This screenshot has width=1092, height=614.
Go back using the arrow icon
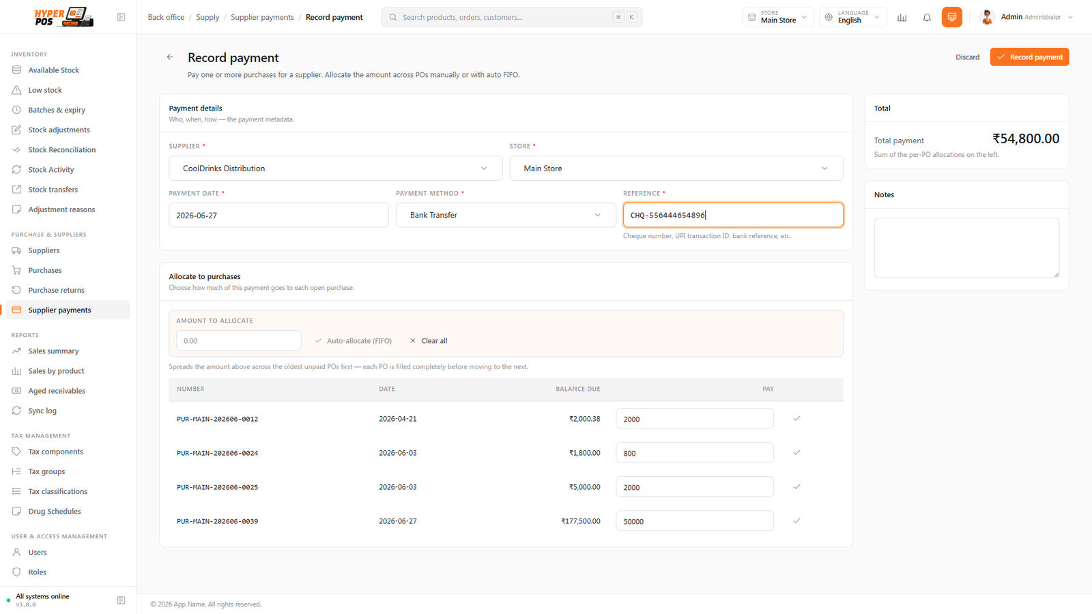(170, 57)
